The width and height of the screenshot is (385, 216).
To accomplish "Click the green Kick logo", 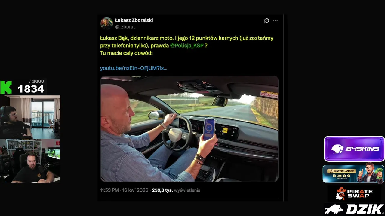I will (x=6, y=87).
